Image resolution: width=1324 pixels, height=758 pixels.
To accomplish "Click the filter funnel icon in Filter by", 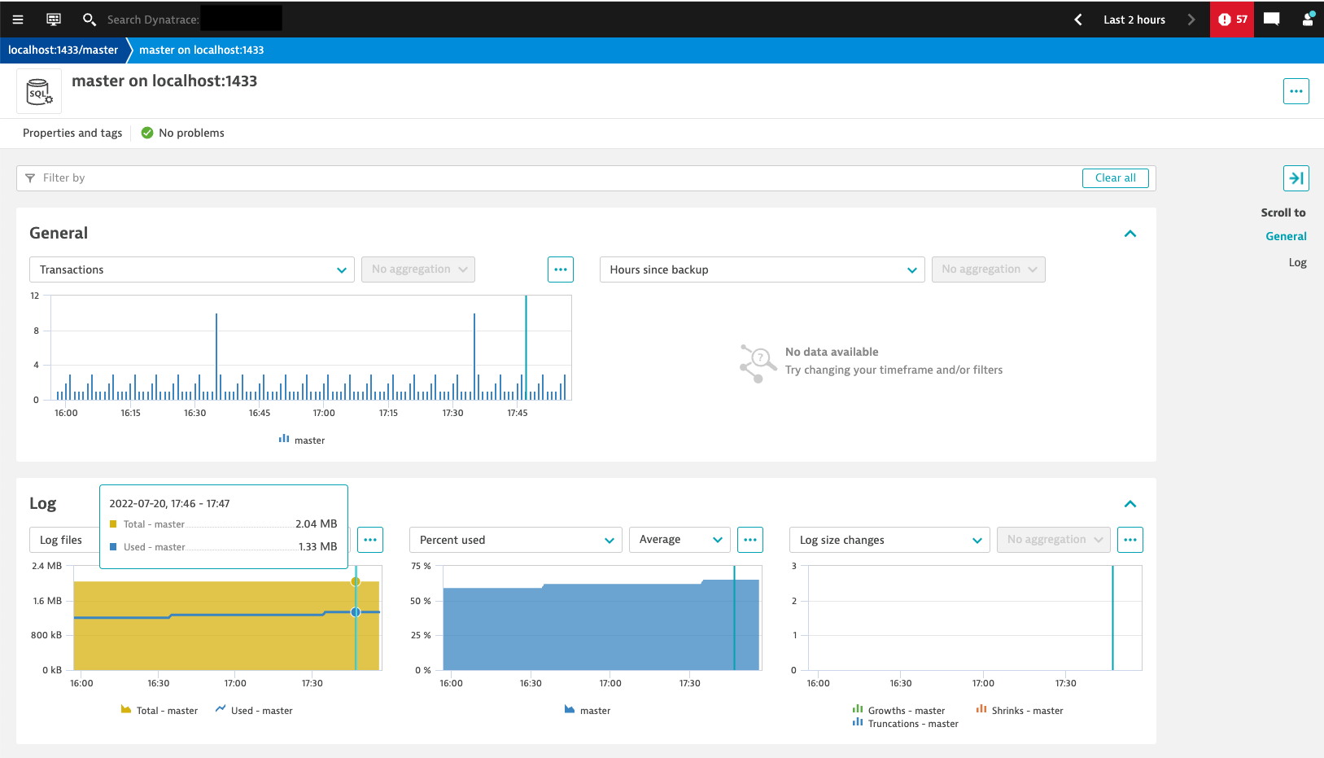I will tap(30, 177).
